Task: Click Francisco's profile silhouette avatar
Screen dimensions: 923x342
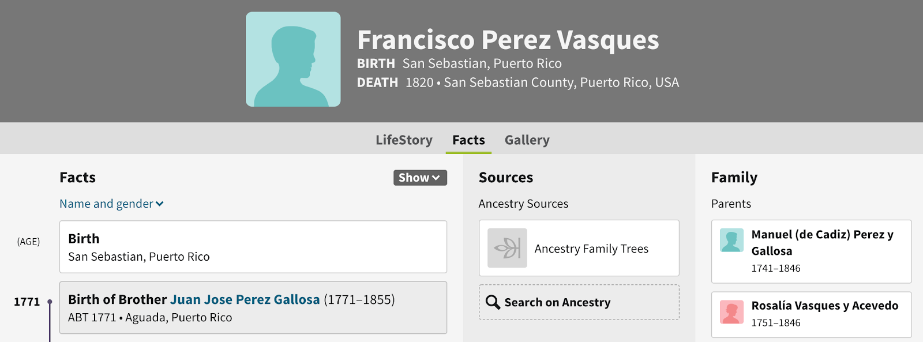Action: [x=293, y=59]
